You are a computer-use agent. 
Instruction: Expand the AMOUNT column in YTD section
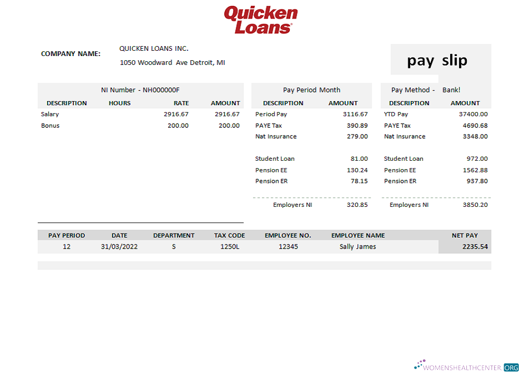pyautogui.click(x=465, y=103)
